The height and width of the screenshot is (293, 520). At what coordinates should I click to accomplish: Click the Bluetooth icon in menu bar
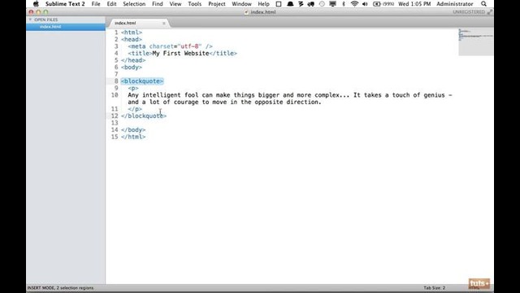click(x=344, y=4)
